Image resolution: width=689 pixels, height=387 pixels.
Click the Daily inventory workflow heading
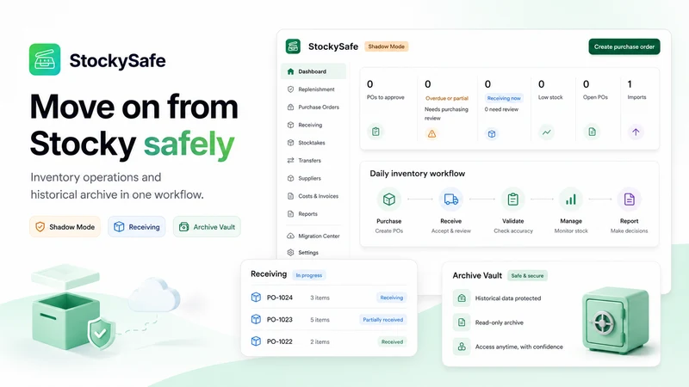click(x=418, y=174)
